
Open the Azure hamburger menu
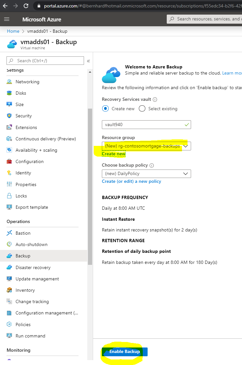point(7,19)
